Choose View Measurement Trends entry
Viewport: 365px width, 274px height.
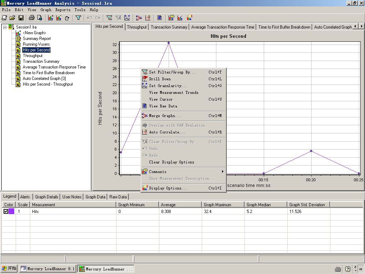pos(184,92)
